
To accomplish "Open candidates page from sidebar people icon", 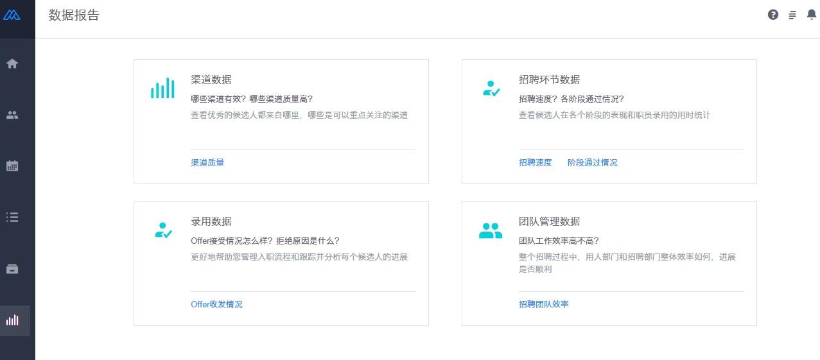I will 12,116.
